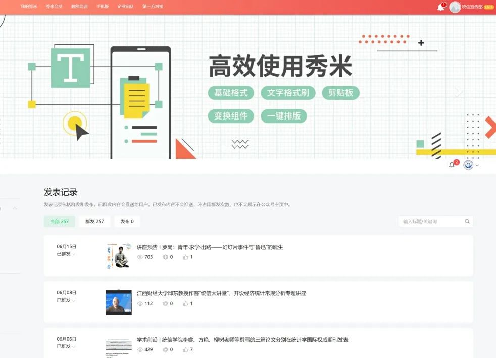Open 教程培训 in the top menu
The height and width of the screenshot is (358, 496).
click(x=79, y=7)
